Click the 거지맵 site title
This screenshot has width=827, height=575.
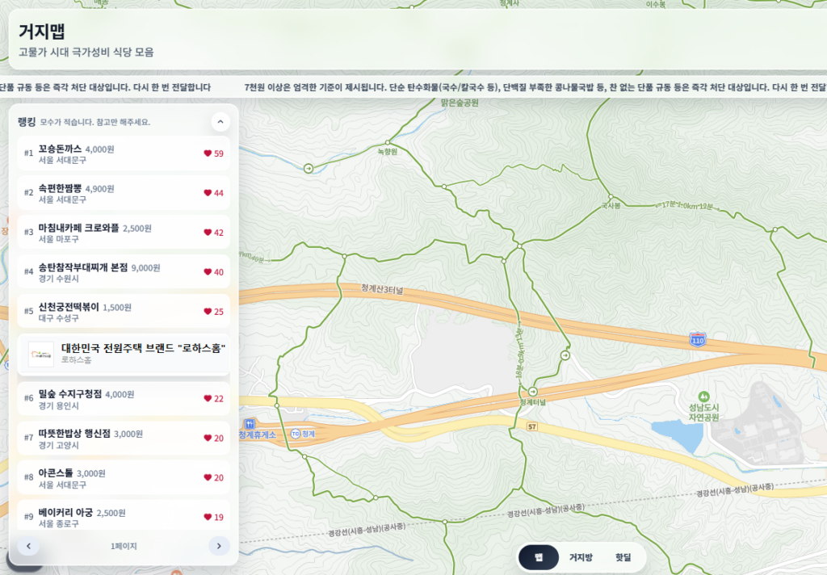point(42,31)
